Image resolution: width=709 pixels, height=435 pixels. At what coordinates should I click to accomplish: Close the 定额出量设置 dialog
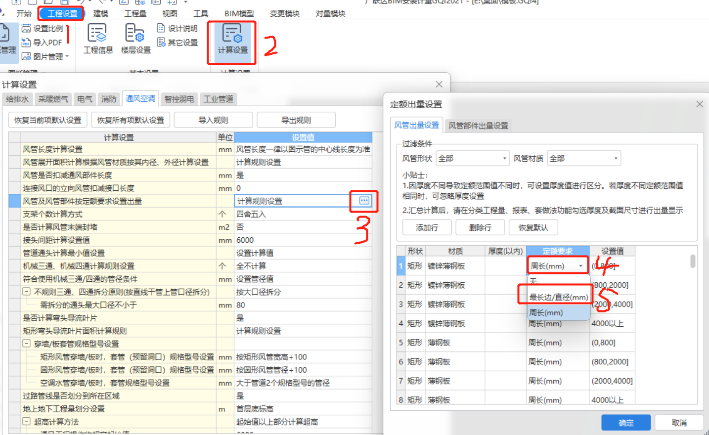tap(699, 104)
